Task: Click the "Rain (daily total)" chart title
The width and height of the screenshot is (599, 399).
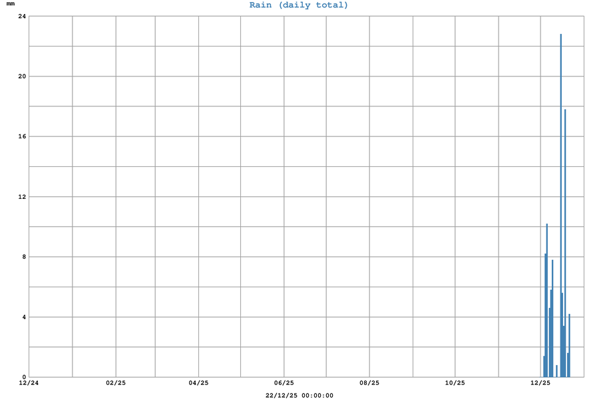Action: click(299, 5)
